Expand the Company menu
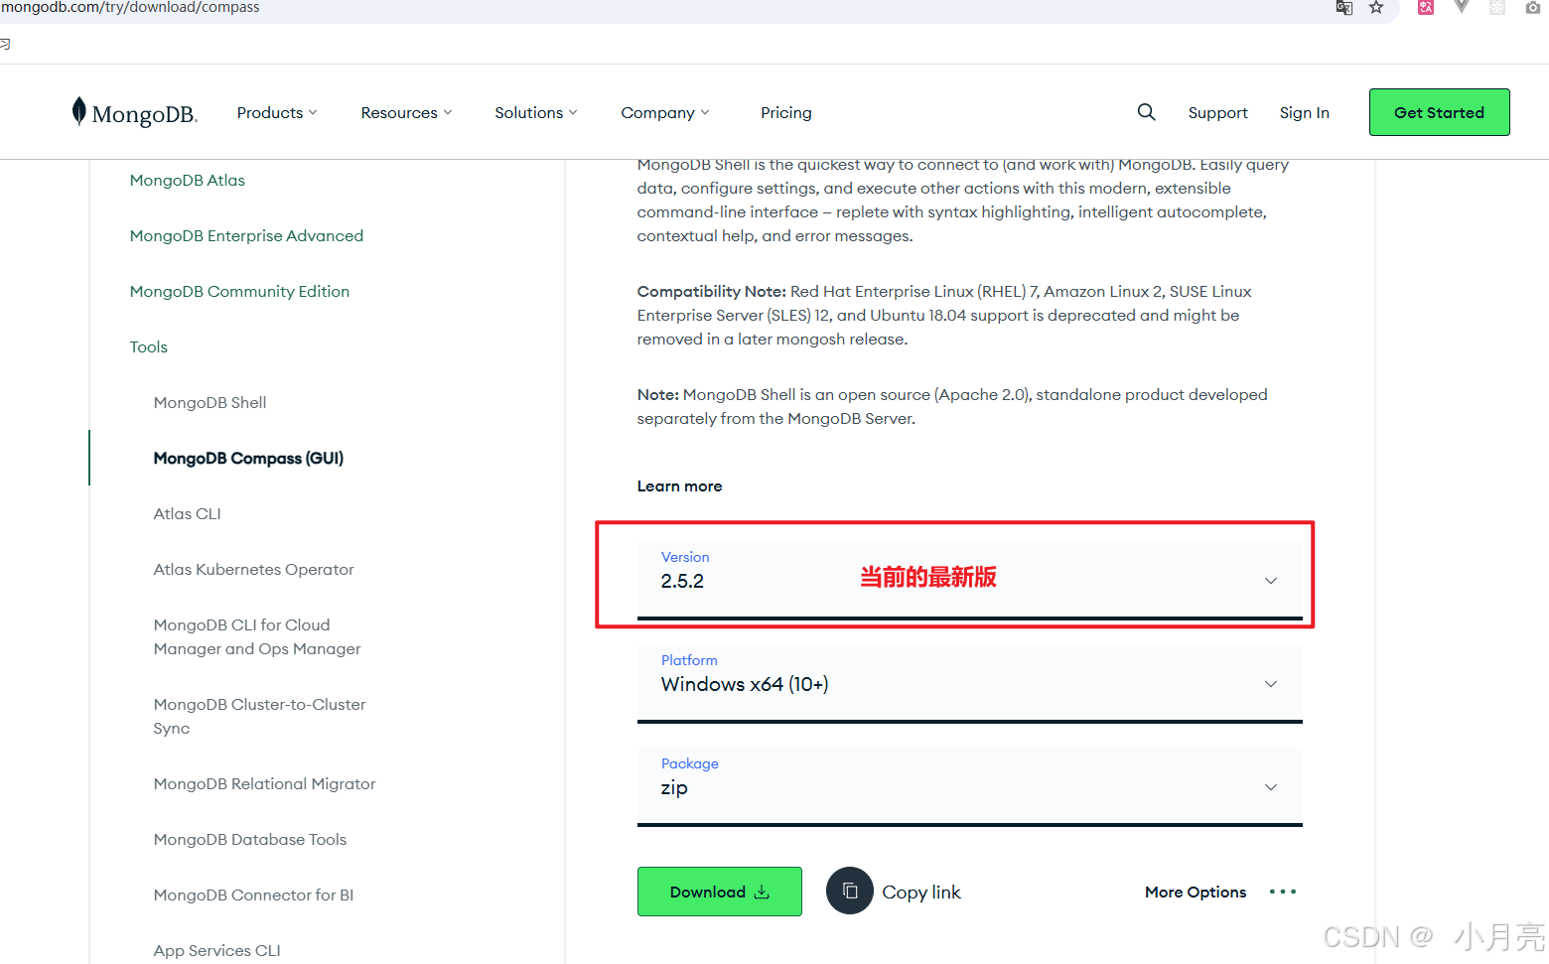The height and width of the screenshot is (964, 1549). pos(665,112)
